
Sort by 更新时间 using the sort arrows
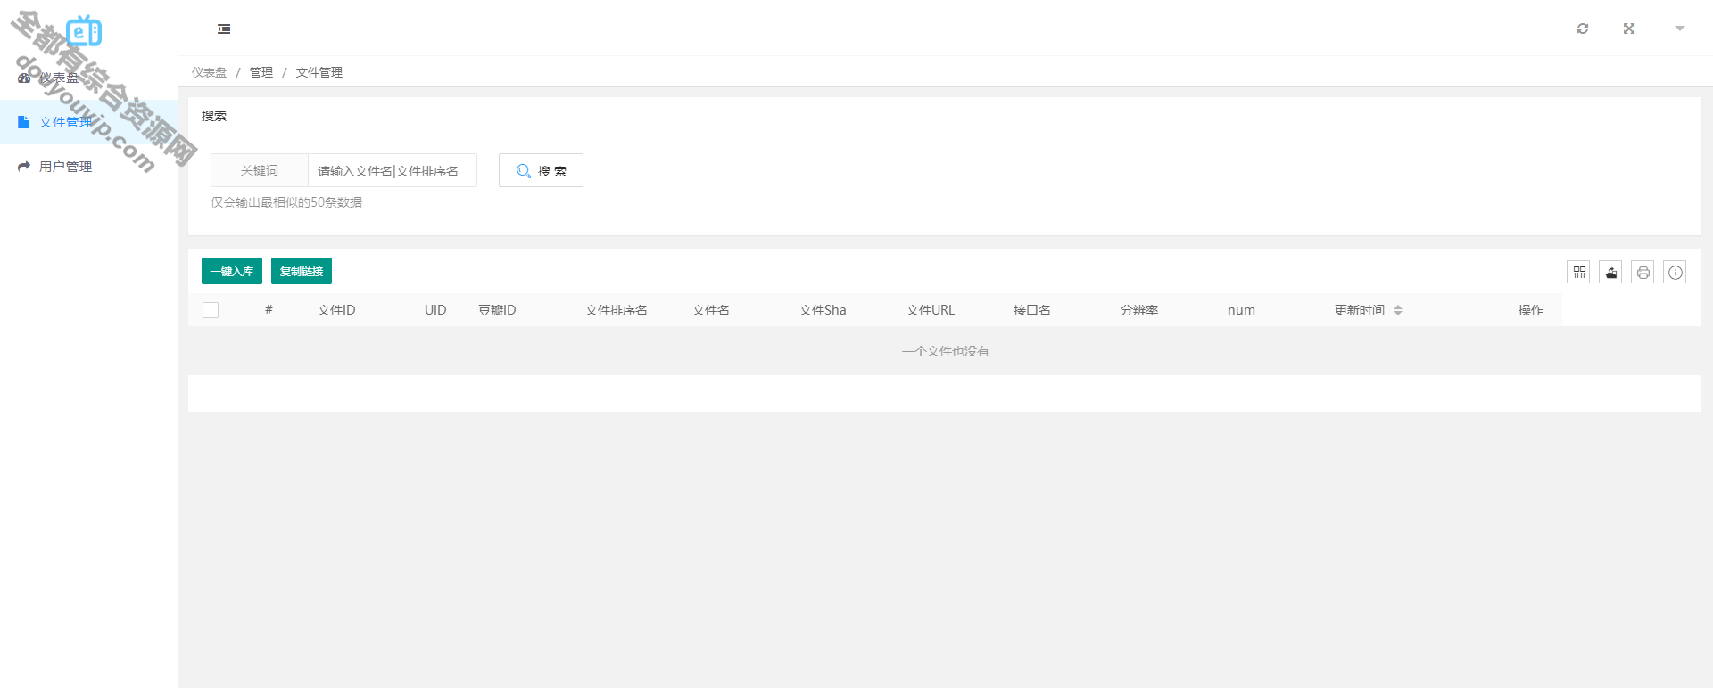[x=1398, y=310]
